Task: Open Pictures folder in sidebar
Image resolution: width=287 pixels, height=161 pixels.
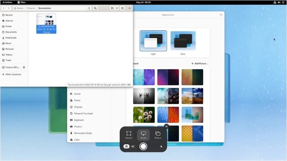Action: pyautogui.click(x=14, y=49)
